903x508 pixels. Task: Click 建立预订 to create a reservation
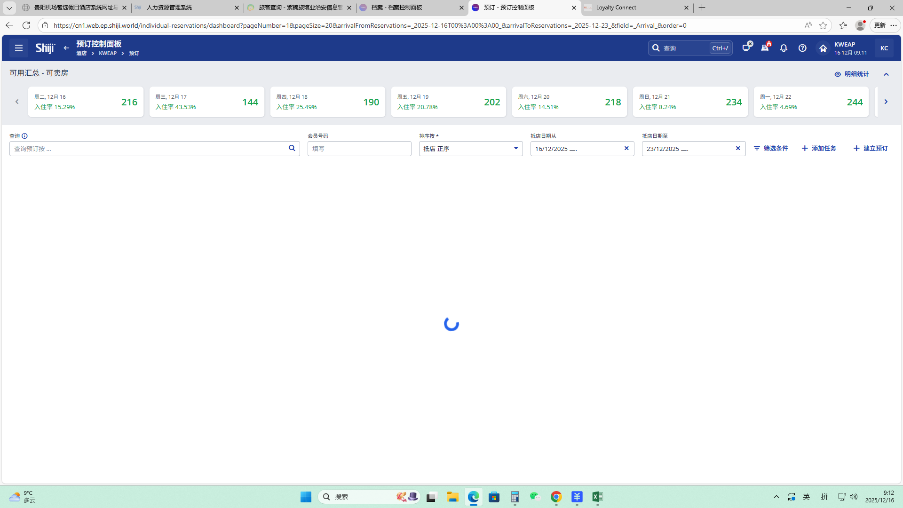pyautogui.click(x=871, y=148)
